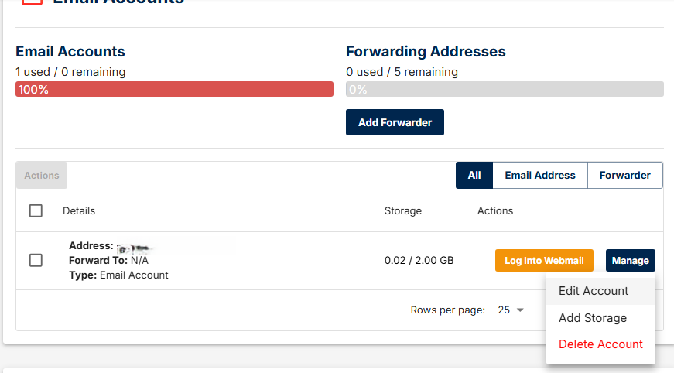Click the blurred email address text
The image size is (674, 373).
pyautogui.click(x=136, y=248)
